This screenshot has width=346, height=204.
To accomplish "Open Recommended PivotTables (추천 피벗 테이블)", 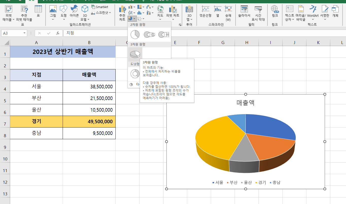I will pos(24,13).
